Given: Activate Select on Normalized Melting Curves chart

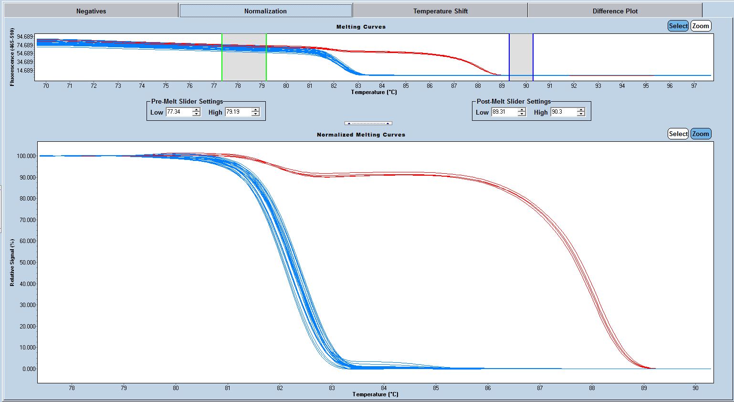Looking at the screenshot, I should (x=678, y=134).
